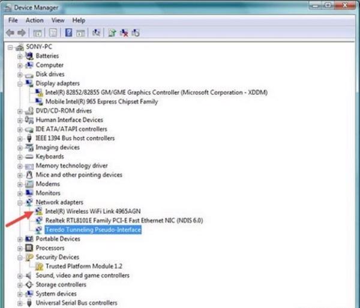Viewport: 360px width, 308px height.
Task: Click the Universal Serial Bus controllers icon
Action: (x=29, y=303)
